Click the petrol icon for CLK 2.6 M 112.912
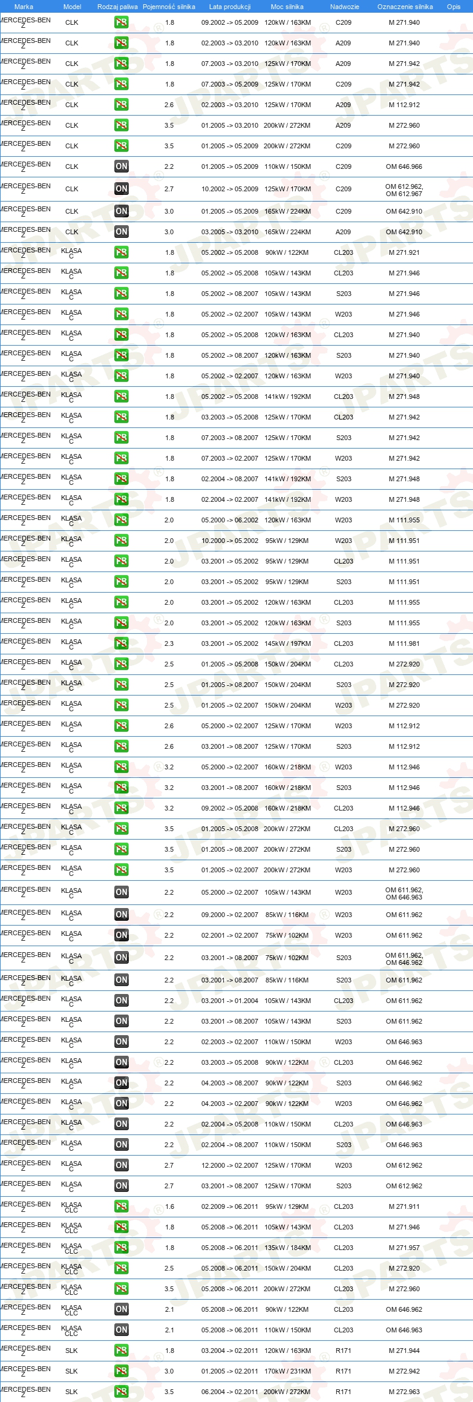 click(122, 105)
